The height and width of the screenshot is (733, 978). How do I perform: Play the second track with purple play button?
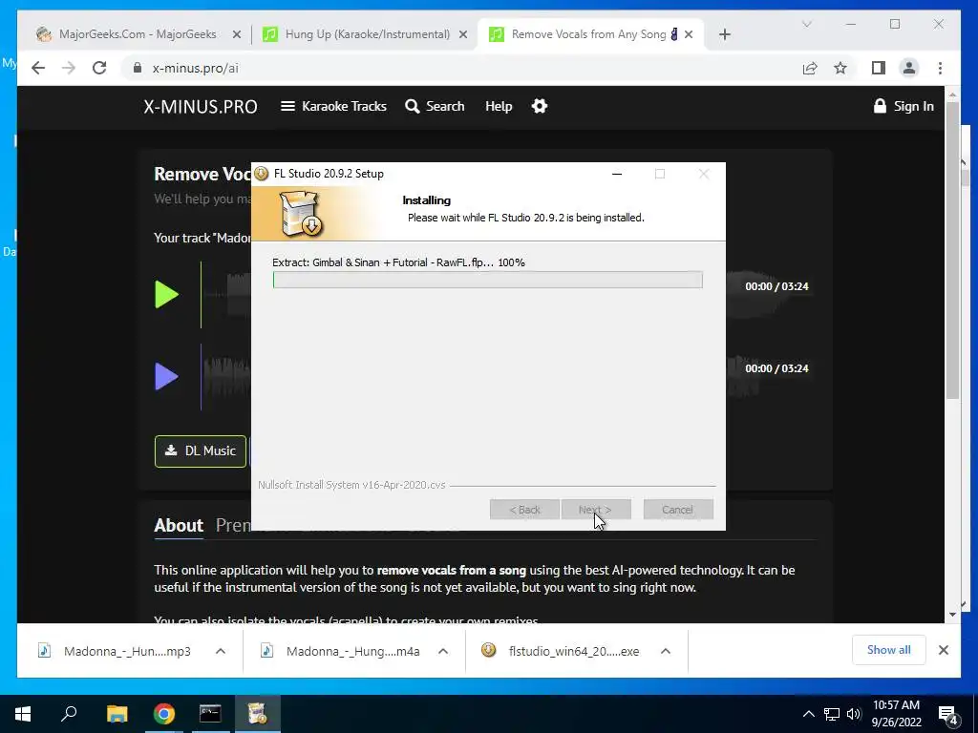(166, 376)
